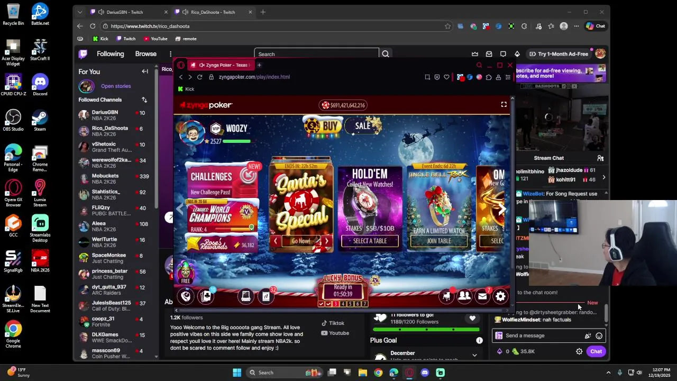Screen dimensions: 677x381
Task: Open the notes icon with badge 32
Action: [266, 296]
